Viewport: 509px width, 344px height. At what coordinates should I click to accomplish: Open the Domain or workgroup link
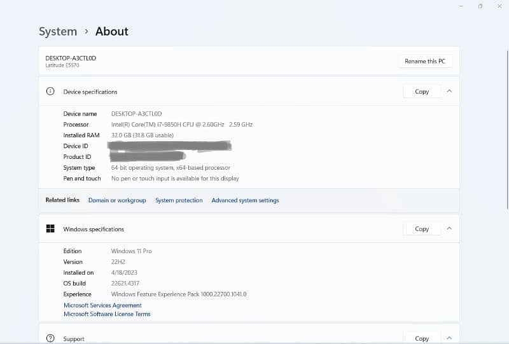pyautogui.click(x=117, y=200)
